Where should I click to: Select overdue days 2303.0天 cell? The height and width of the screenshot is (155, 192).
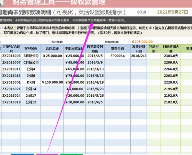[171, 56]
